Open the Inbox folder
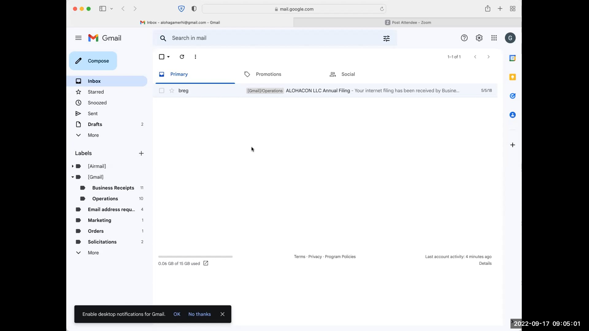Screen dimensions: 589x331 [107, 81]
